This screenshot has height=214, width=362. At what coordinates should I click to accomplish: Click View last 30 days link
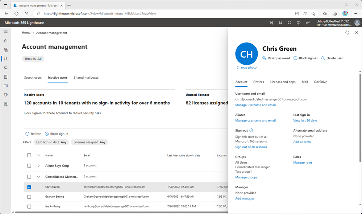click(x=305, y=120)
